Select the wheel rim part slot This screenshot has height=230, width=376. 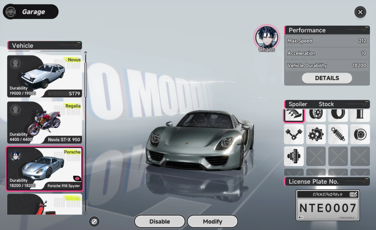(x=316, y=115)
